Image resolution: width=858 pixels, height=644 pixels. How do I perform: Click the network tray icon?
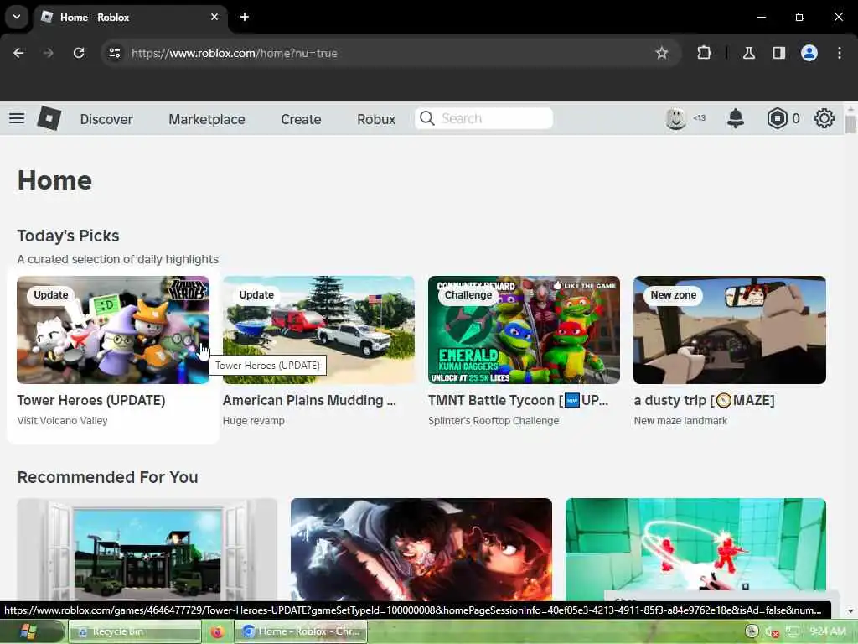click(793, 632)
